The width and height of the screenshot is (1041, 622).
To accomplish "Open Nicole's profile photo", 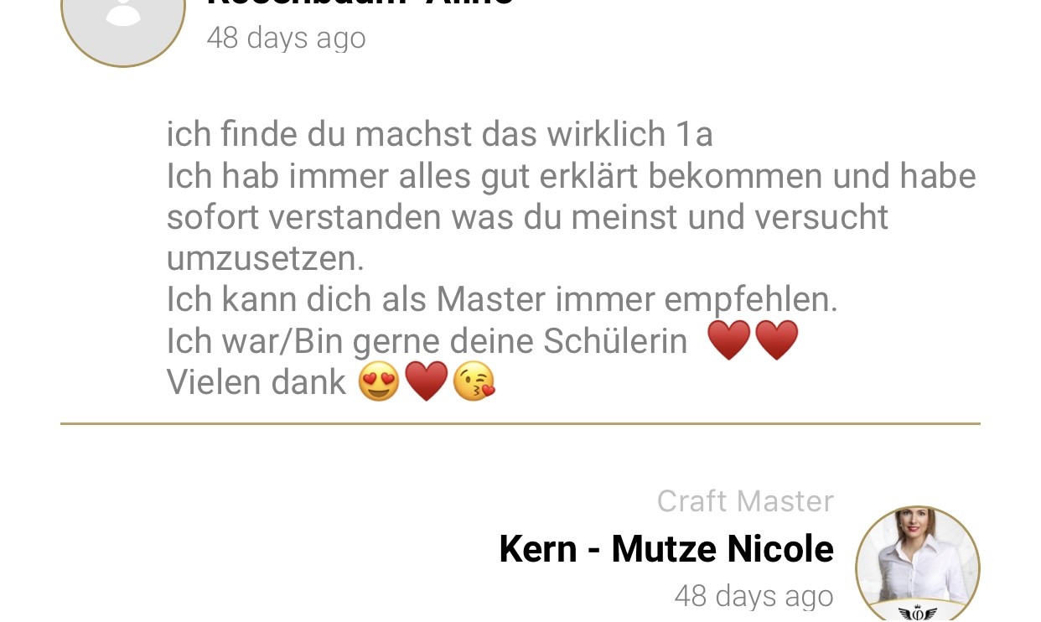I will click(x=918, y=563).
